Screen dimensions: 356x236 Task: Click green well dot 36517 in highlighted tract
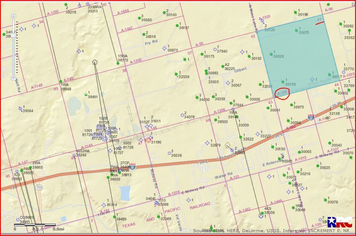(x=330, y=75)
